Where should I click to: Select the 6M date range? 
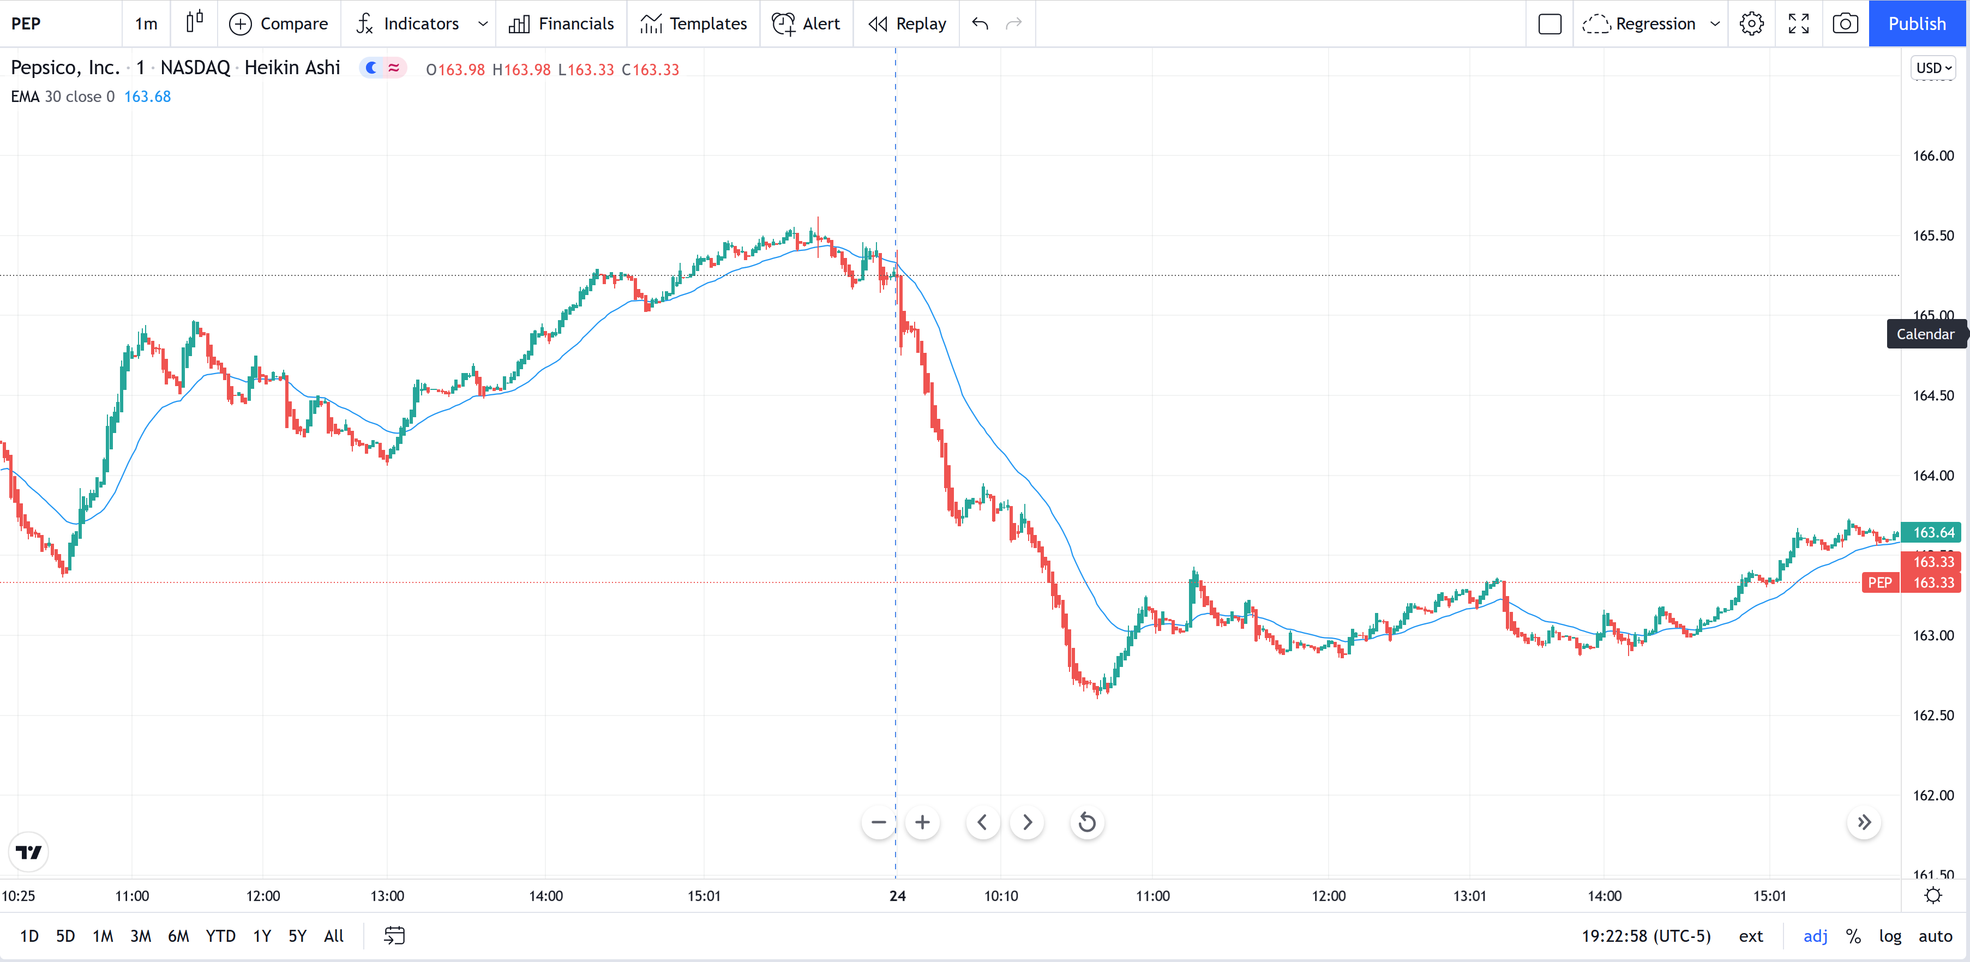tap(178, 936)
